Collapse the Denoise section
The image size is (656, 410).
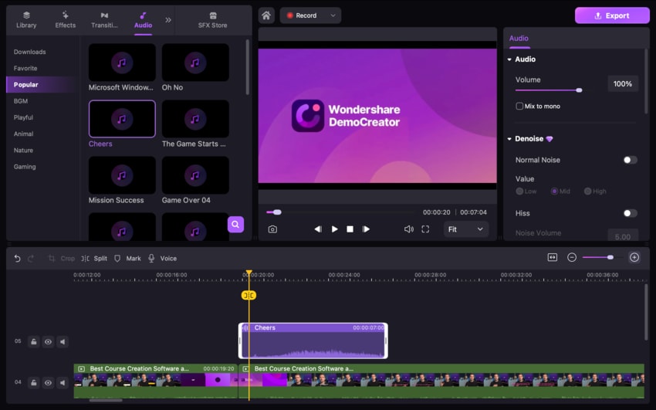[x=509, y=139]
